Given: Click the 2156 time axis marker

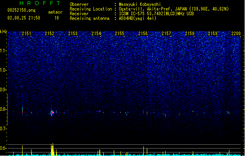Looking at the screenshot, I should (143, 34).
